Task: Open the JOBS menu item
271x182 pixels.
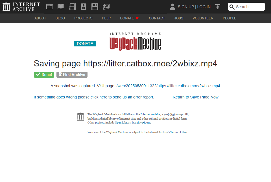Action: point(179,18)
